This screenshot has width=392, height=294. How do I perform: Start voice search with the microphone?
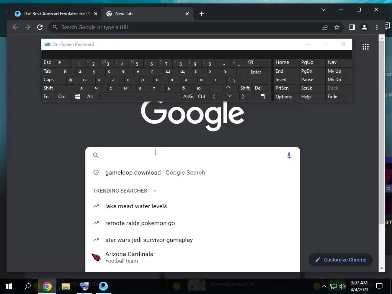click(x=289, y=155)
